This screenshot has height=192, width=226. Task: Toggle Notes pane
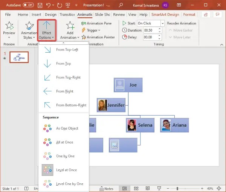[106, 189]
